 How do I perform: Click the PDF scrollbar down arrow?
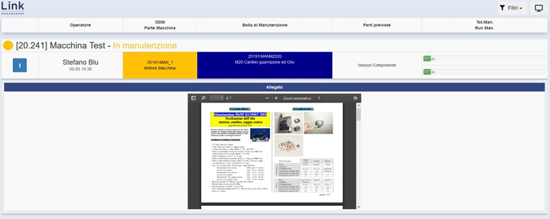point(358,207)
